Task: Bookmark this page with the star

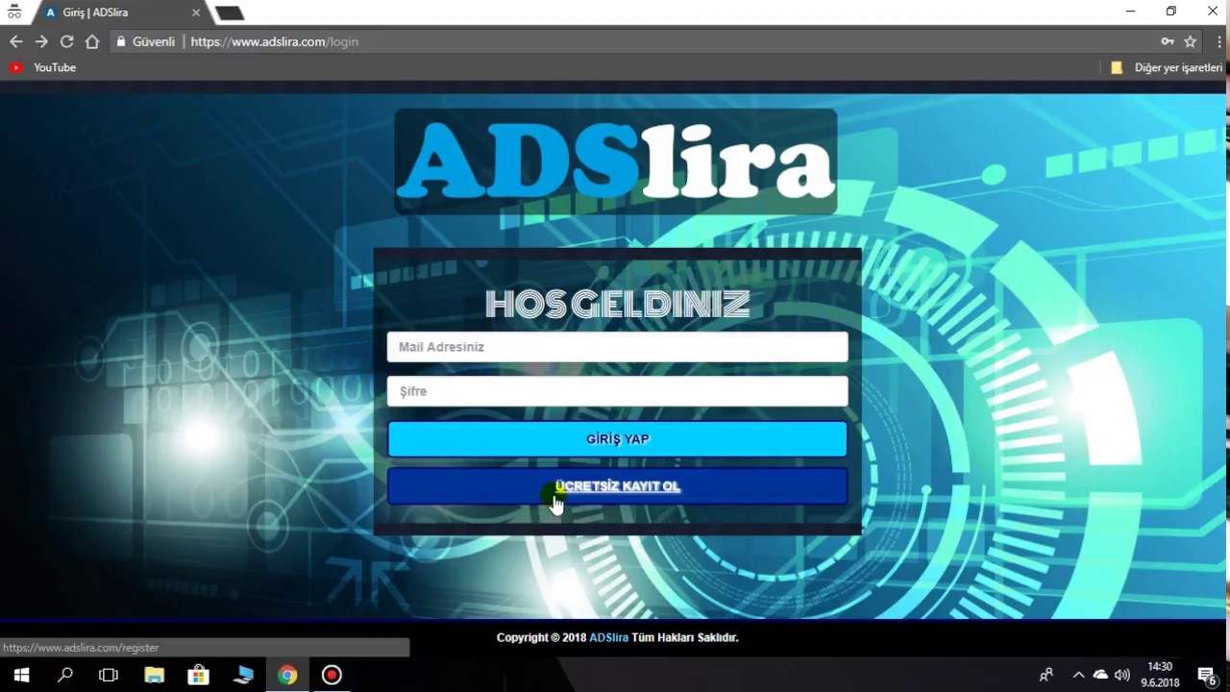Action: (1190, 41)
